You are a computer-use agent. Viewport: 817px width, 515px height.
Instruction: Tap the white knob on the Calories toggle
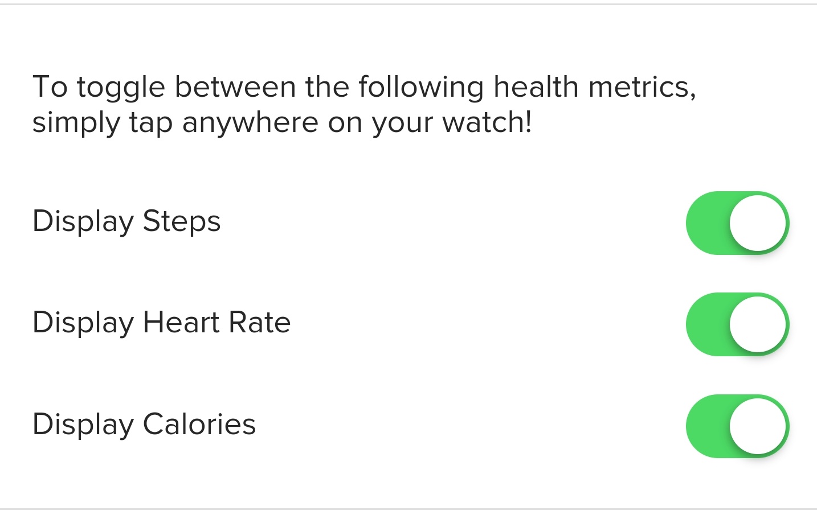click(758, 426)
